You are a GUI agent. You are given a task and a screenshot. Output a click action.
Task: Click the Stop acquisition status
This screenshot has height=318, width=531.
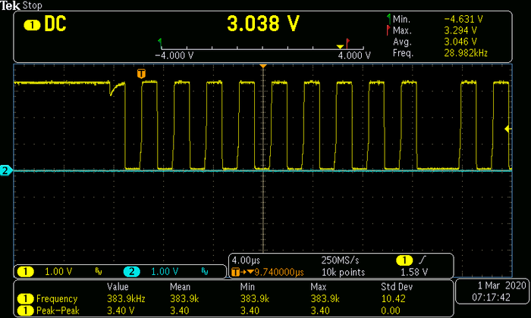pos(32,5)
